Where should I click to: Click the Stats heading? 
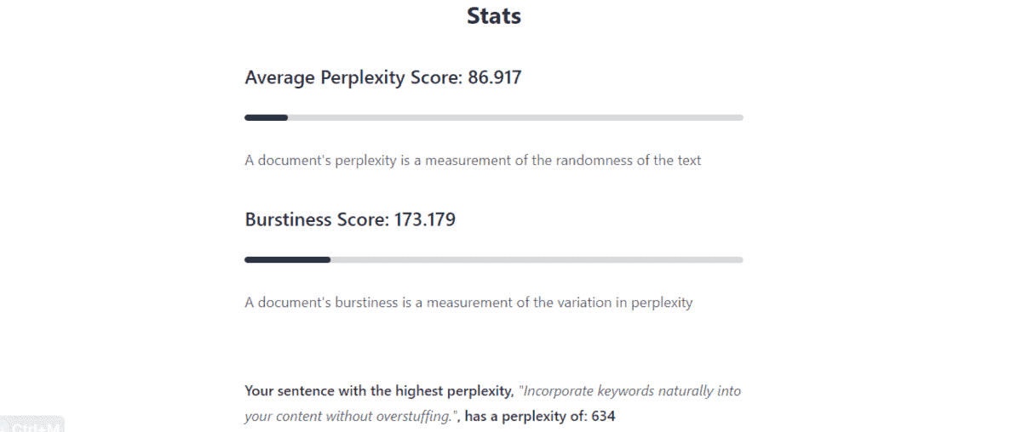pos(494,15)
